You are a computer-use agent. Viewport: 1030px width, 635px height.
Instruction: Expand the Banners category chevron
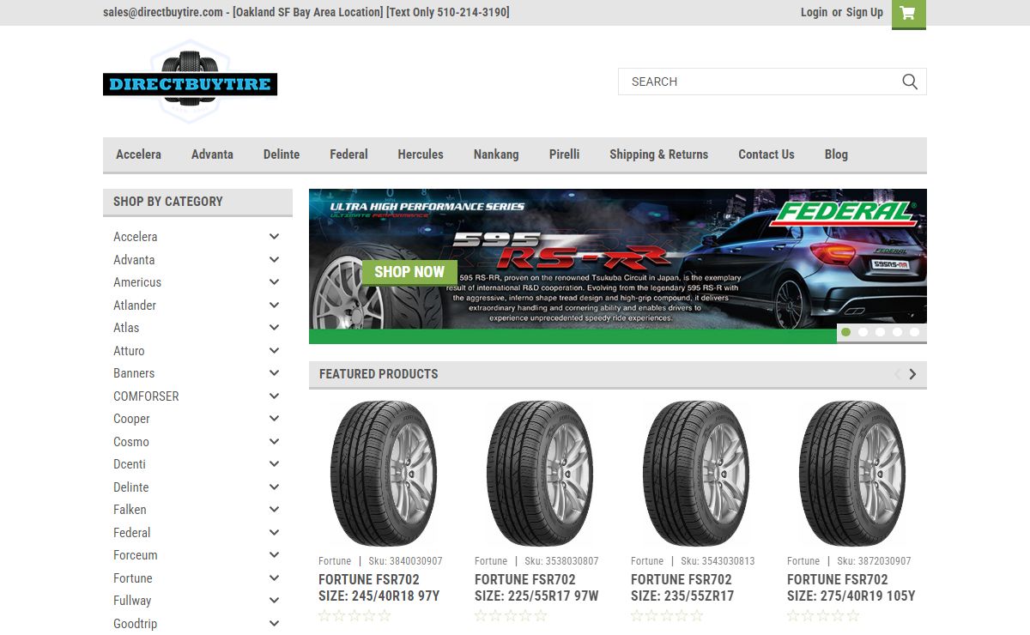(274, 373)
